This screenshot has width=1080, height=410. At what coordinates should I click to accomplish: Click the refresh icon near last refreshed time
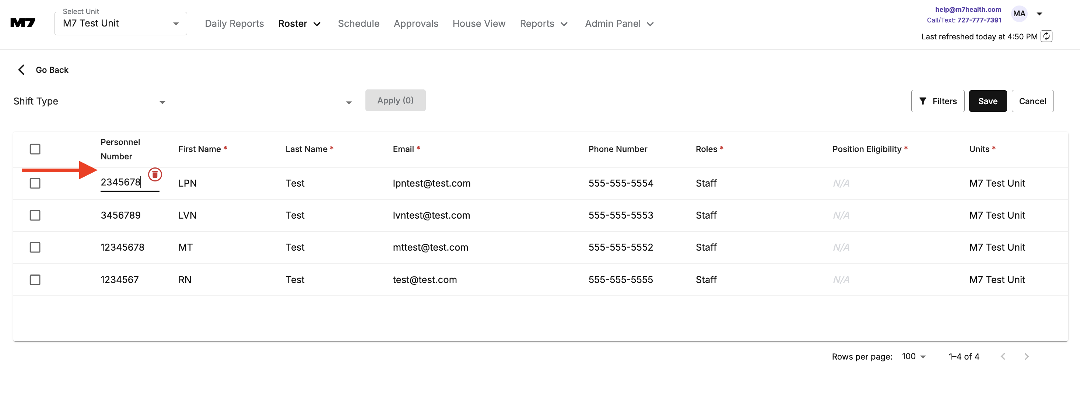pos(1046,36)
